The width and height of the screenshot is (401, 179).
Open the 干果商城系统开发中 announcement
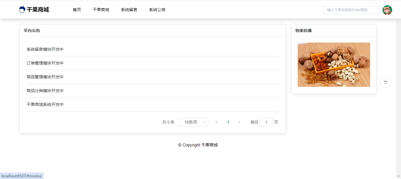(x=45, y=104)
